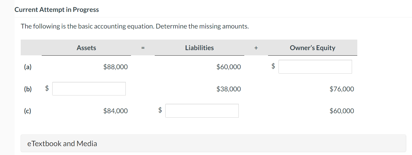Select the $76,000 owner's equity value
The image size is (412, 155).
pyautogui.click(x=342, y=89)
